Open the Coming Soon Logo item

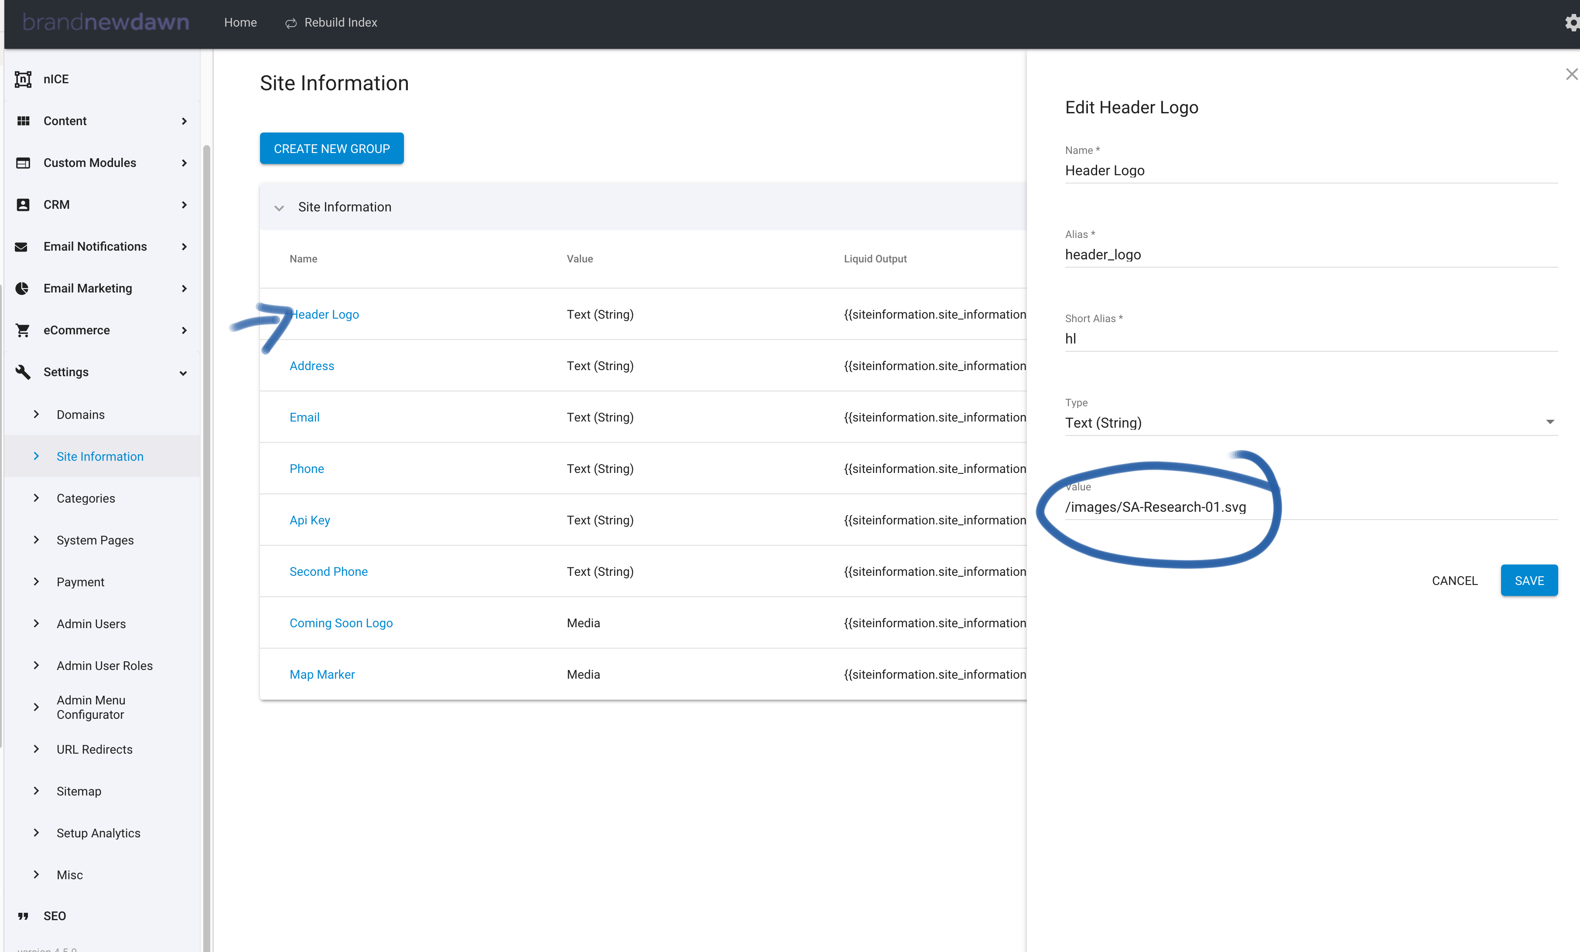tap(341, 623)
